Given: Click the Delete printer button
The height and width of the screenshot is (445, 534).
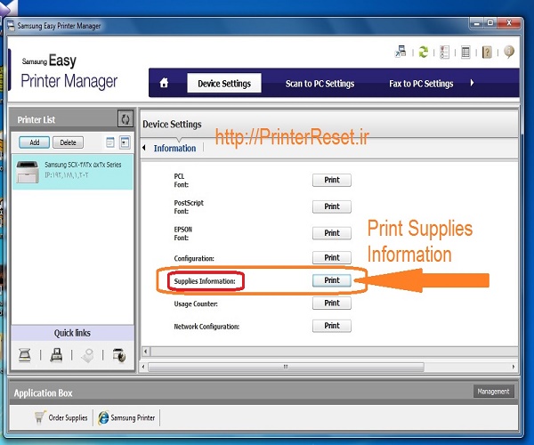Looking at the screenshot, I should click(x=69, y=142).
